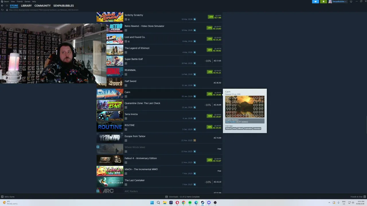Click the Where Winds Meet title
Image resolution: width=367 pixels, height=206 pixels.
(135, 147)
